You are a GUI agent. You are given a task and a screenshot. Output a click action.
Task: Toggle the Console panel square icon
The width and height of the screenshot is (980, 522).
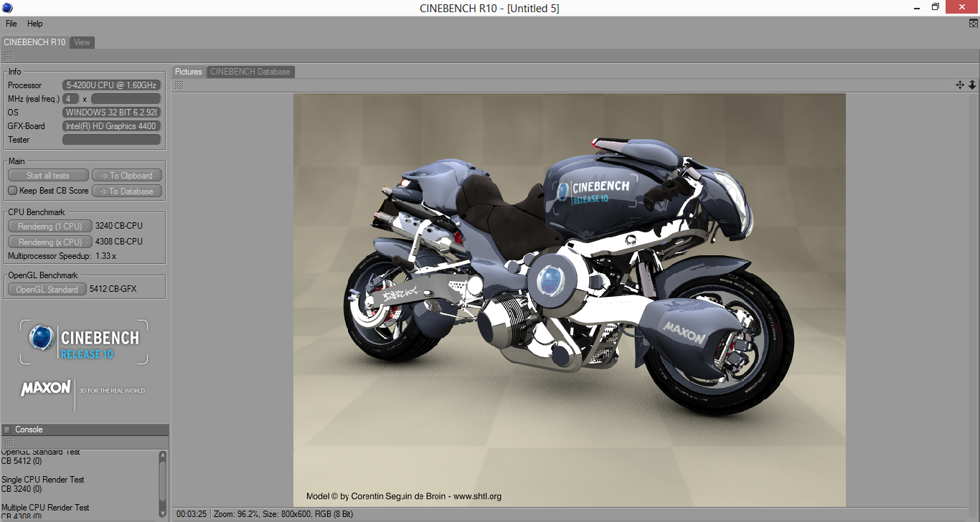coord(7,430)
